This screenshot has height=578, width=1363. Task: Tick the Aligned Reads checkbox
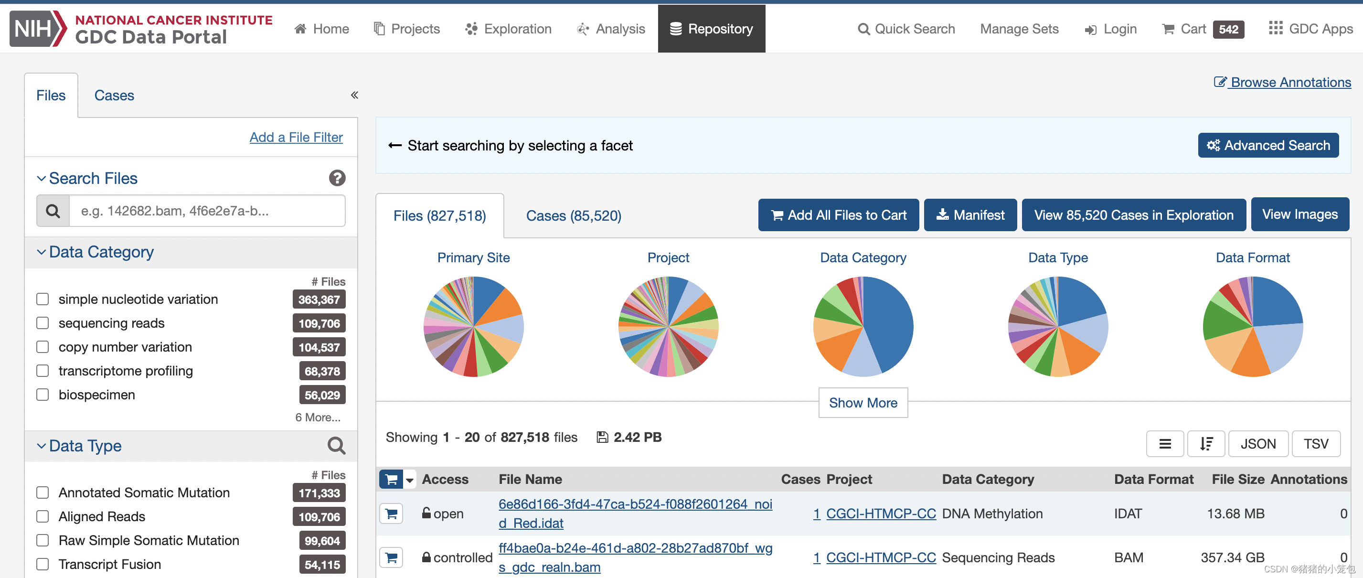tap(43, 516)
